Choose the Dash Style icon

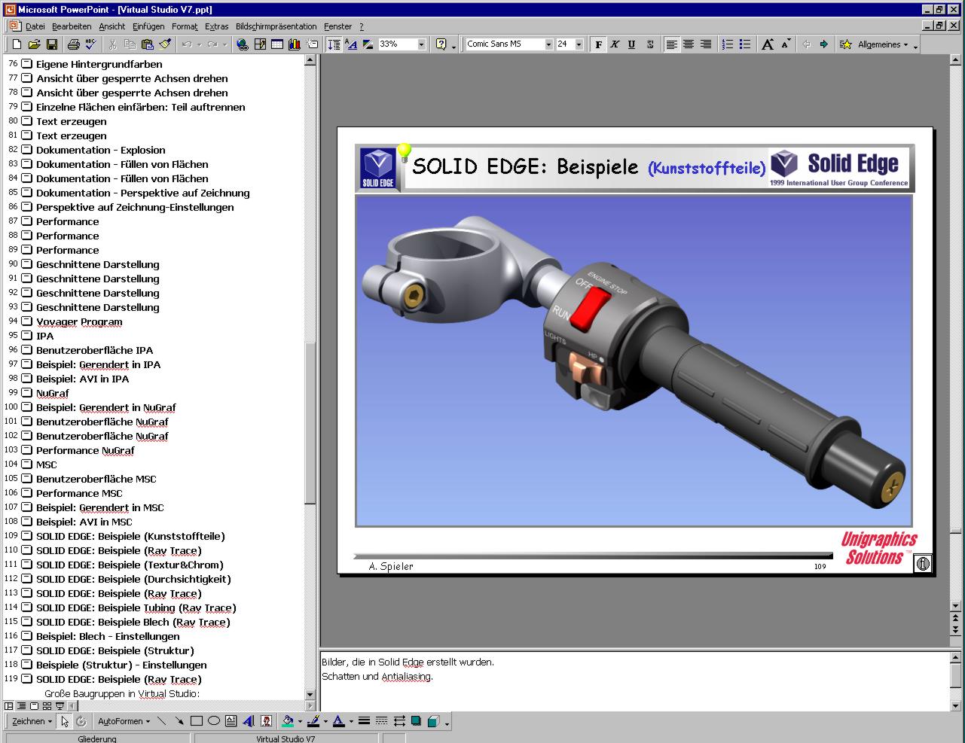click(x=381, y=721)
